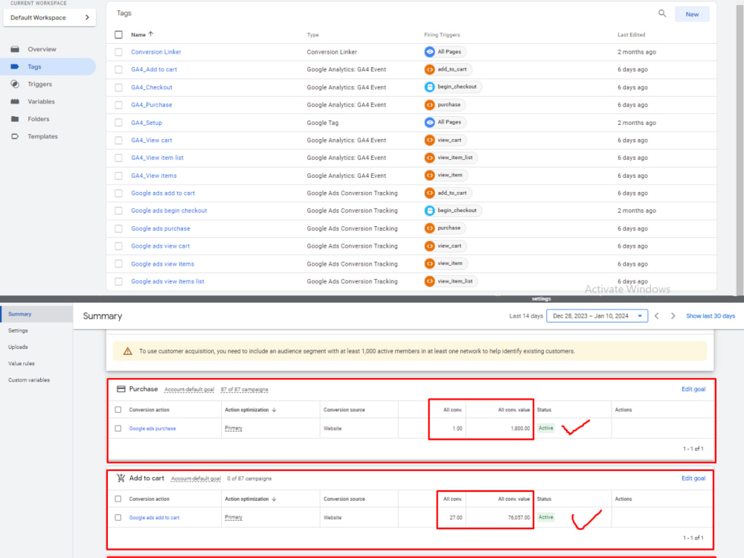
Task: Check the GA4_Setup tag checkbox
Action: click(118, 123)
